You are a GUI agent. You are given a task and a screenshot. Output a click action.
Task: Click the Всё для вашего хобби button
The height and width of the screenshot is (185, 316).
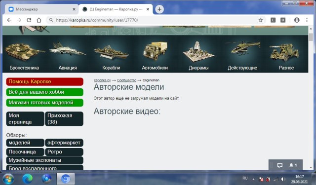(x=45, y=92)
